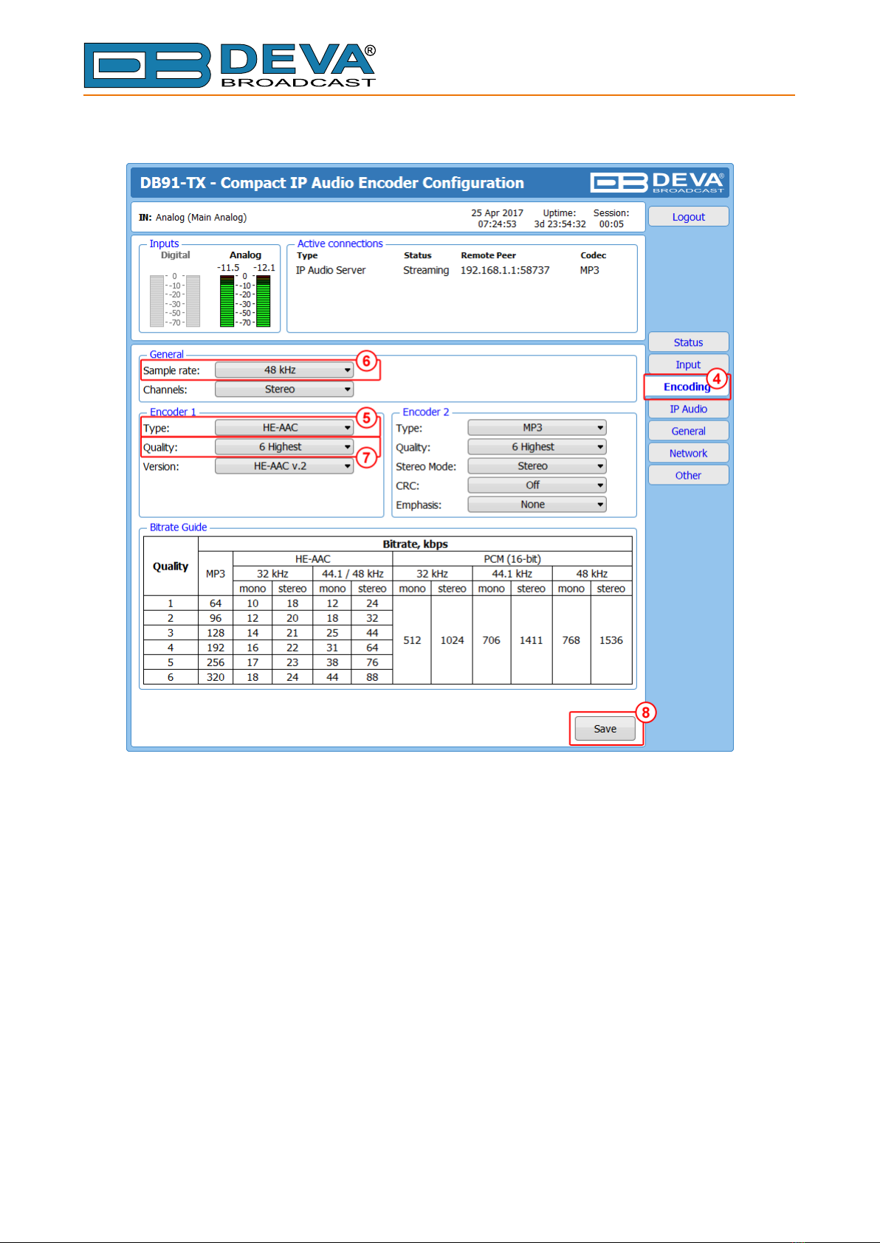
Task: Click the 192 MP3 bitrate cell
Action: pyautogui.click(x=216, y=648)
